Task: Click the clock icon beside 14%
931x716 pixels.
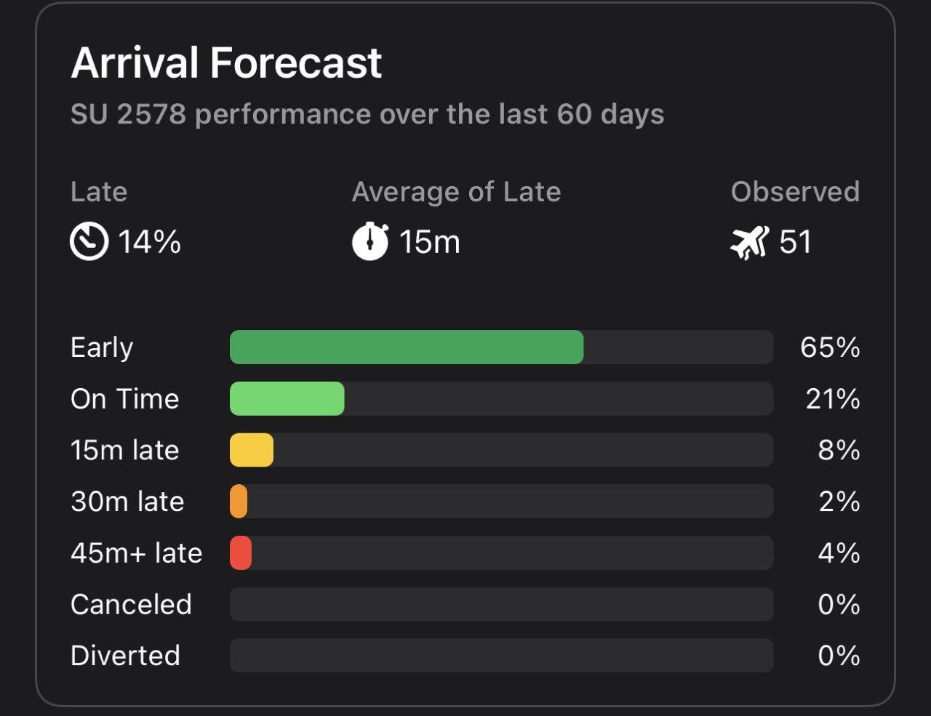Action: point(89,241)
